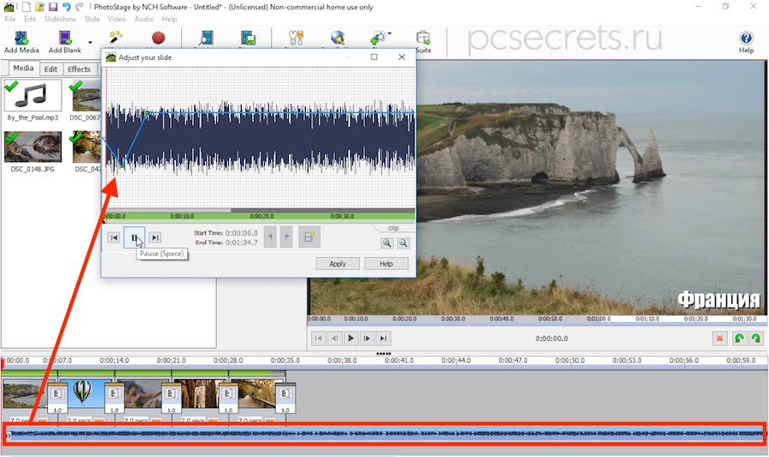Zoom out of the audio waveform

point(403,243)
